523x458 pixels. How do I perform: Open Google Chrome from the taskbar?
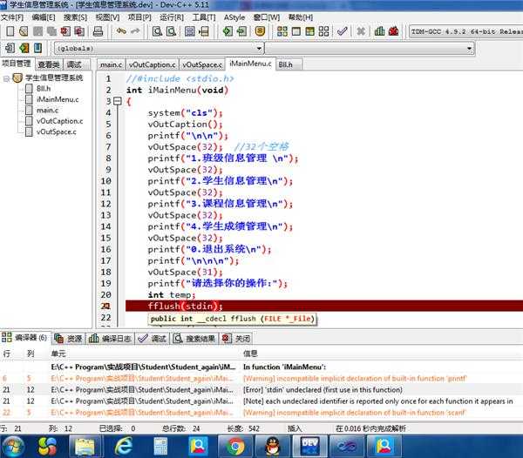235,447
